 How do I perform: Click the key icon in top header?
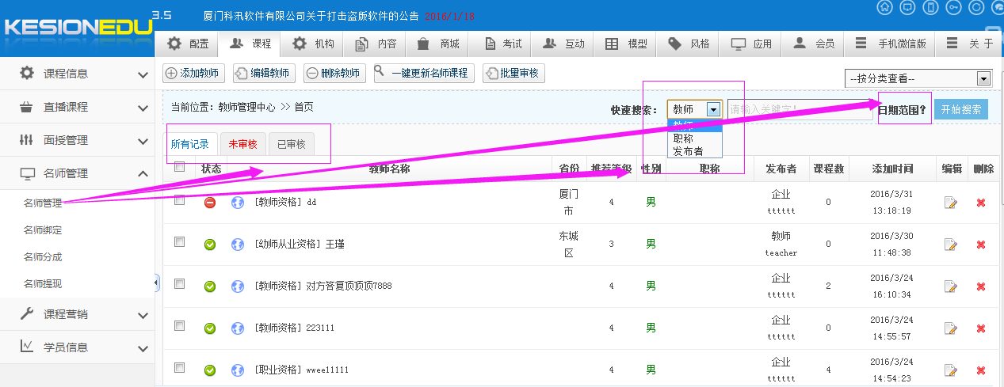pos(954,7)
